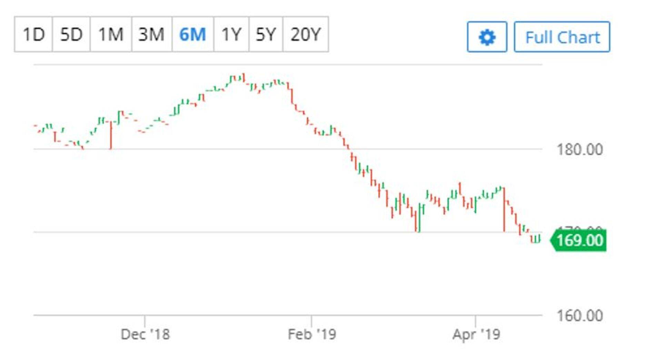The image size is (662, 362).
Task: Click the active 6M range tab
Action: coord(192,34)
